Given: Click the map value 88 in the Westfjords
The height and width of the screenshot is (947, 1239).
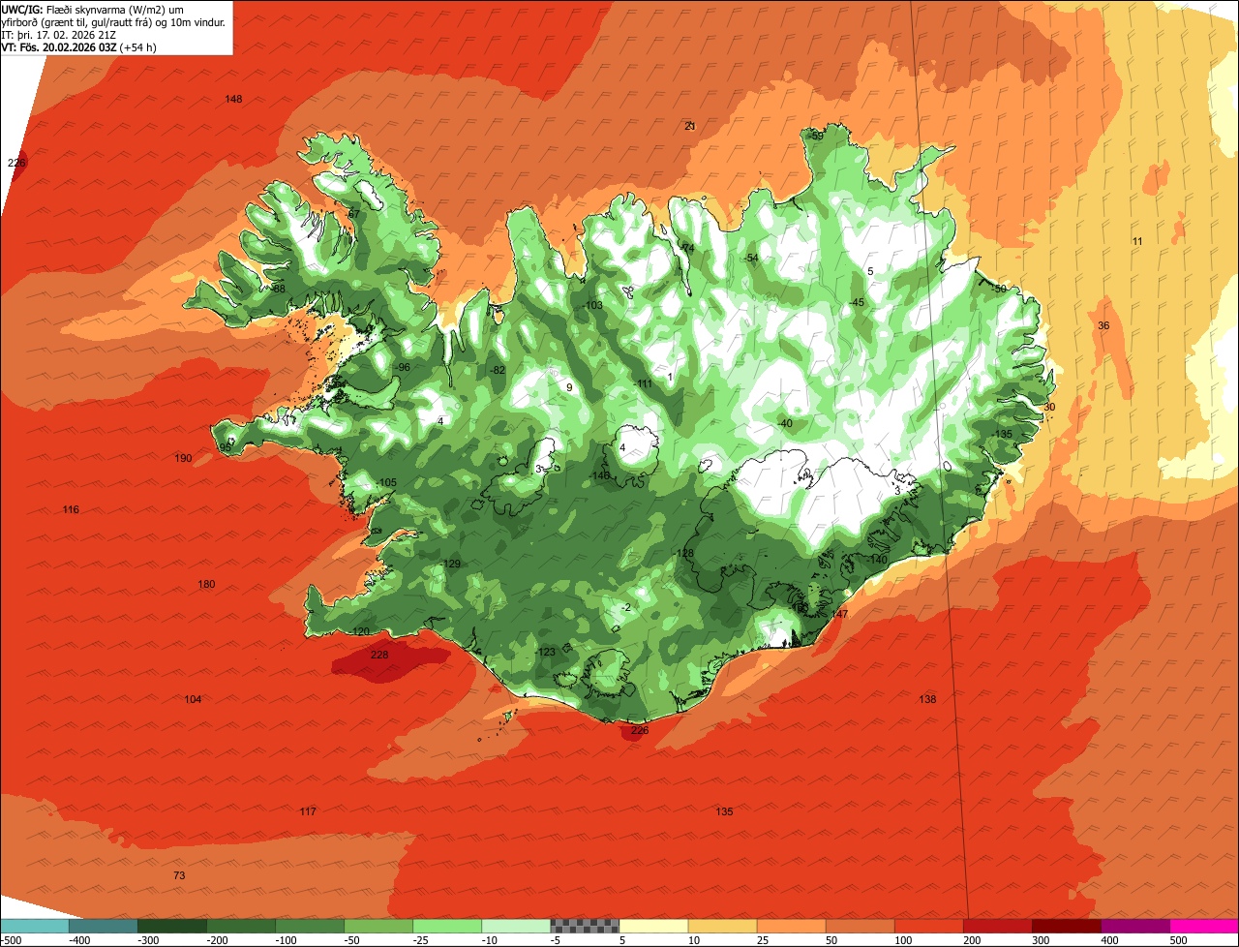Looking at the screenshot, I should [279, 289].
